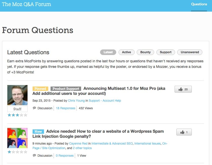Click Chris Young's avatar photo
The height and width of the screenshot is (165, 212).
click(x=17, y=95)
